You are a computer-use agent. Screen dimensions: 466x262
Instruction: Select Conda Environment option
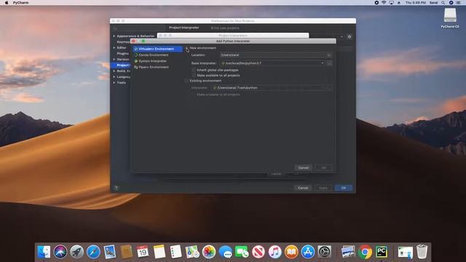[x=154, y=55]
